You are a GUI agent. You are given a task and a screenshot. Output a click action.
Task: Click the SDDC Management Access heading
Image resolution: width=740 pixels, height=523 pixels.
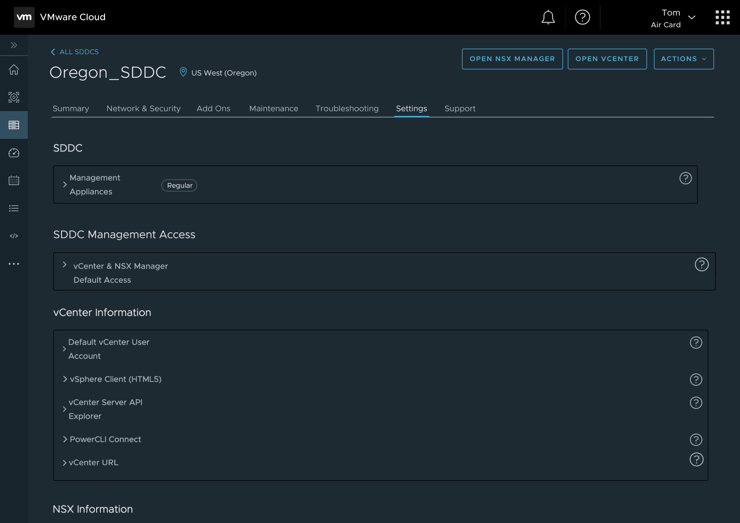(x=124, y=235)
